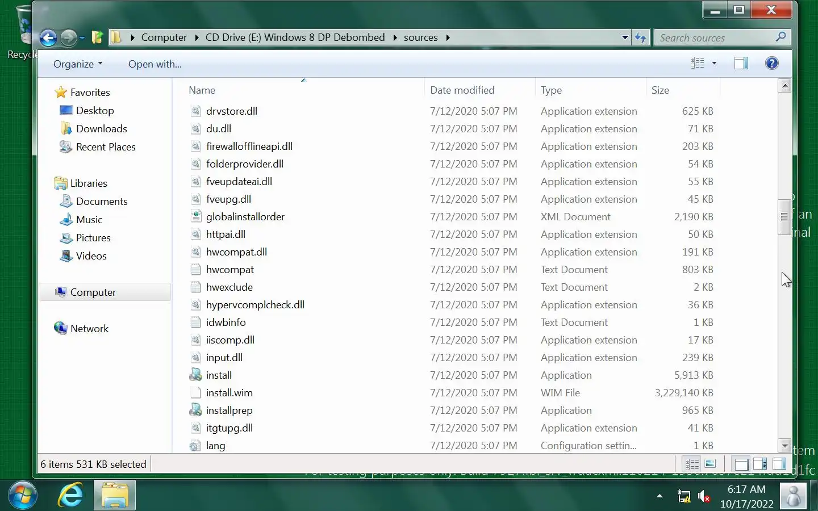
Task: Change your view using the toolbar view icon
Action: click(x=697, y=63)
